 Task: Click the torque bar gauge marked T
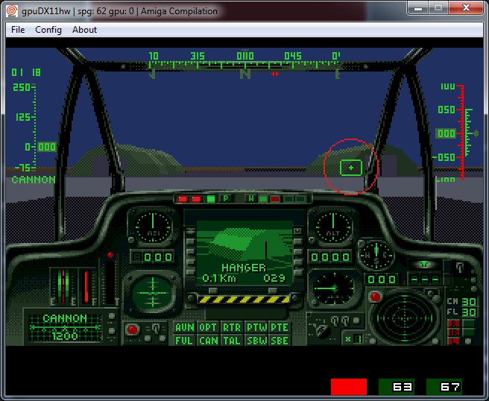click(x=110, y=282)
